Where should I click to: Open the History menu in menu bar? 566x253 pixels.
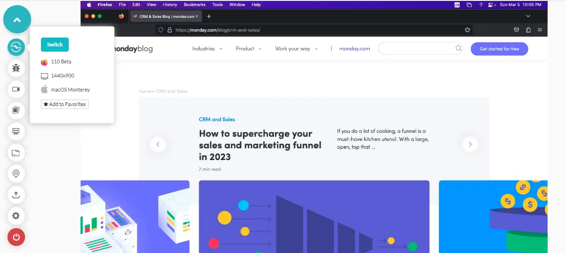point(170,5)
